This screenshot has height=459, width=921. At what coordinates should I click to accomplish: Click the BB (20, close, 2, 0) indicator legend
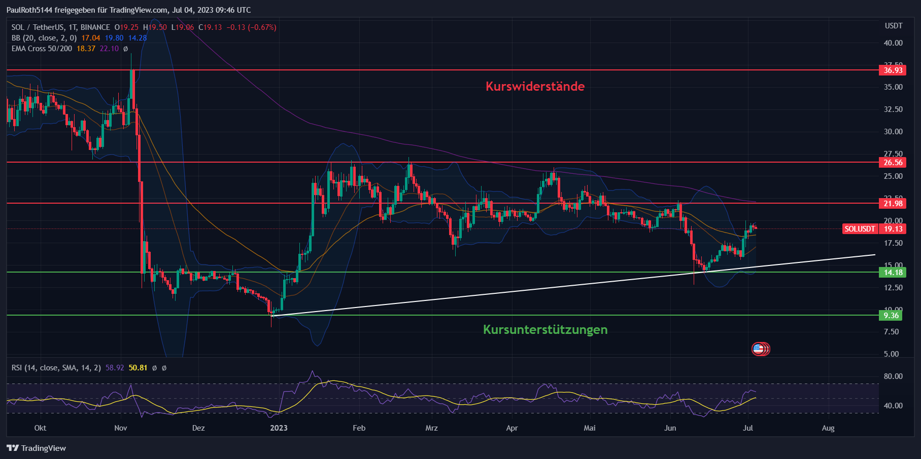[x=44, y=38]
